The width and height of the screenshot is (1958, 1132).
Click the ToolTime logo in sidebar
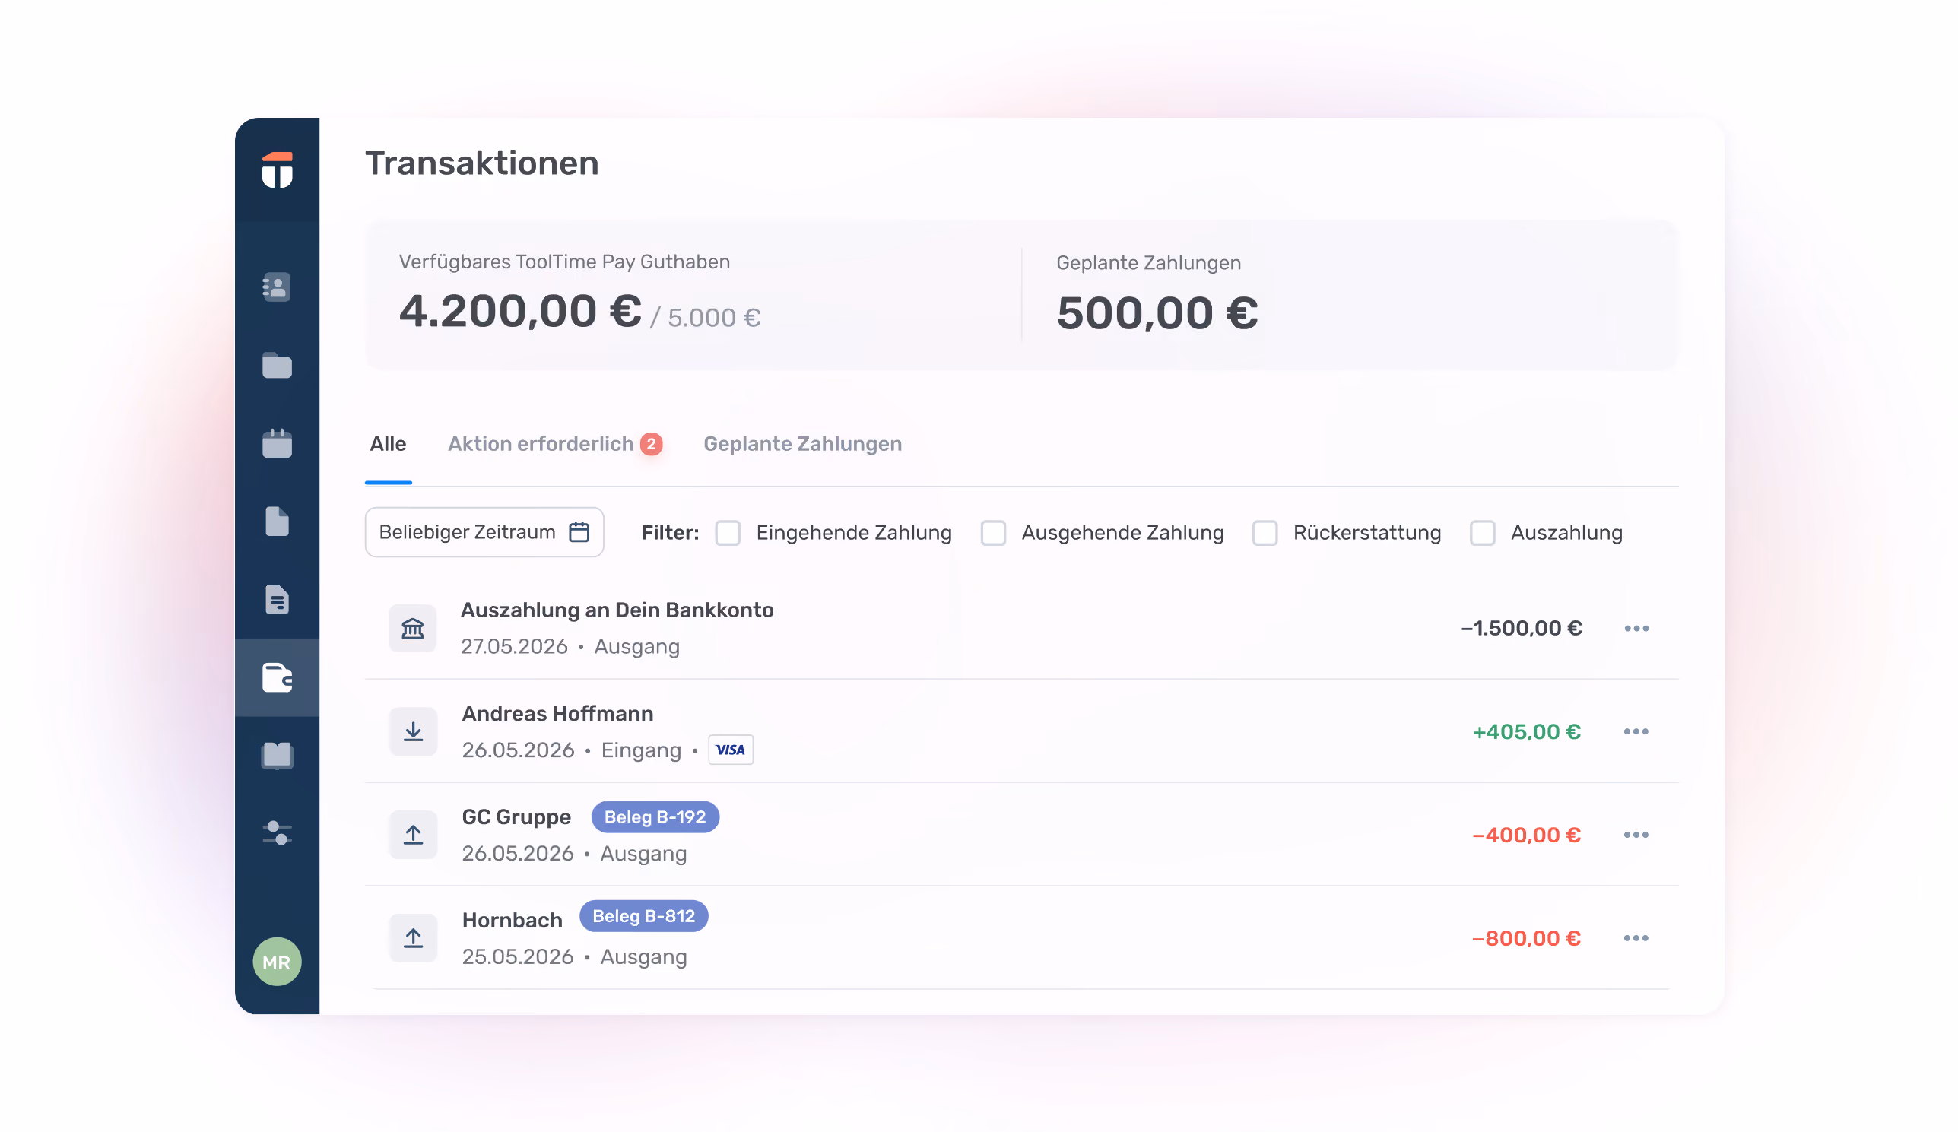(x=277, y=170)
